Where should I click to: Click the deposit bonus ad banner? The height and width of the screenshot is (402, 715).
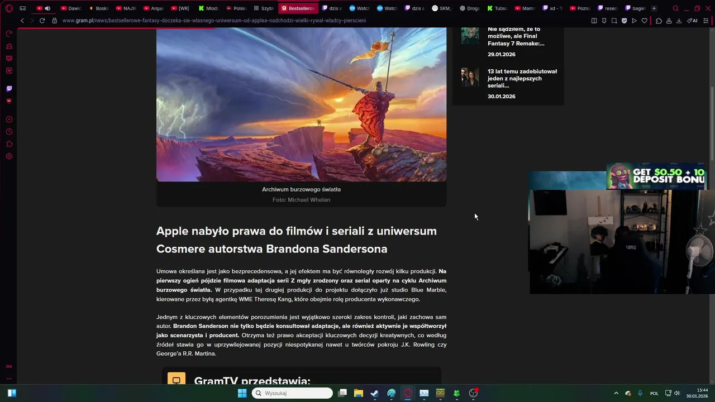pyautogui.click(x=656, y=176)
